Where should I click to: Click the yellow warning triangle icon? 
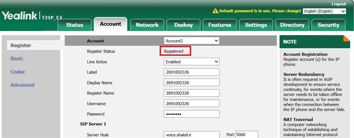[x=215, y=11]
